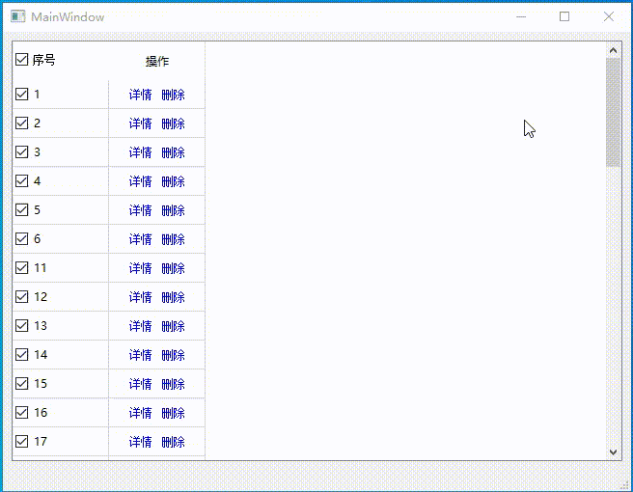Open 详情 for row 12

tap(141, 297)
